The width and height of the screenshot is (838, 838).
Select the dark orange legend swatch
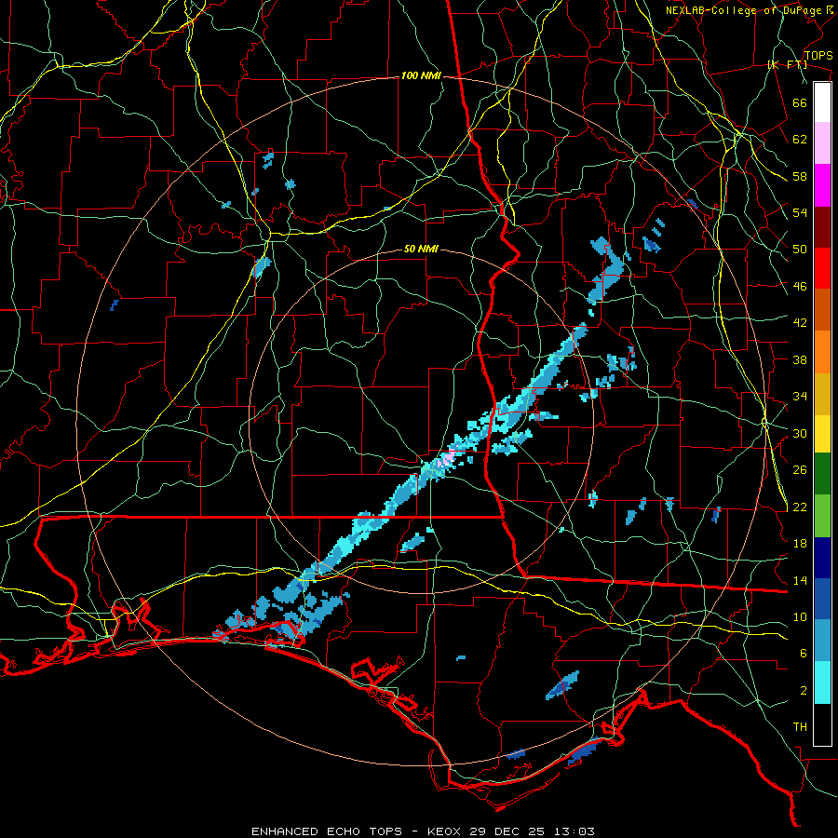click(x=822, y=310)
